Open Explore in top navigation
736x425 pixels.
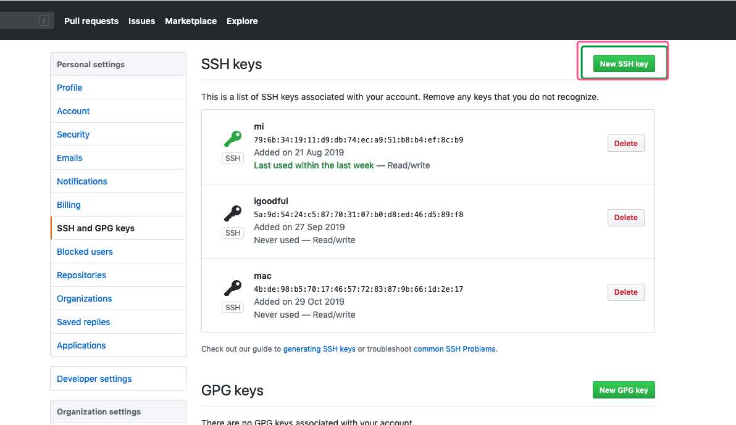(x=242, y=21)
